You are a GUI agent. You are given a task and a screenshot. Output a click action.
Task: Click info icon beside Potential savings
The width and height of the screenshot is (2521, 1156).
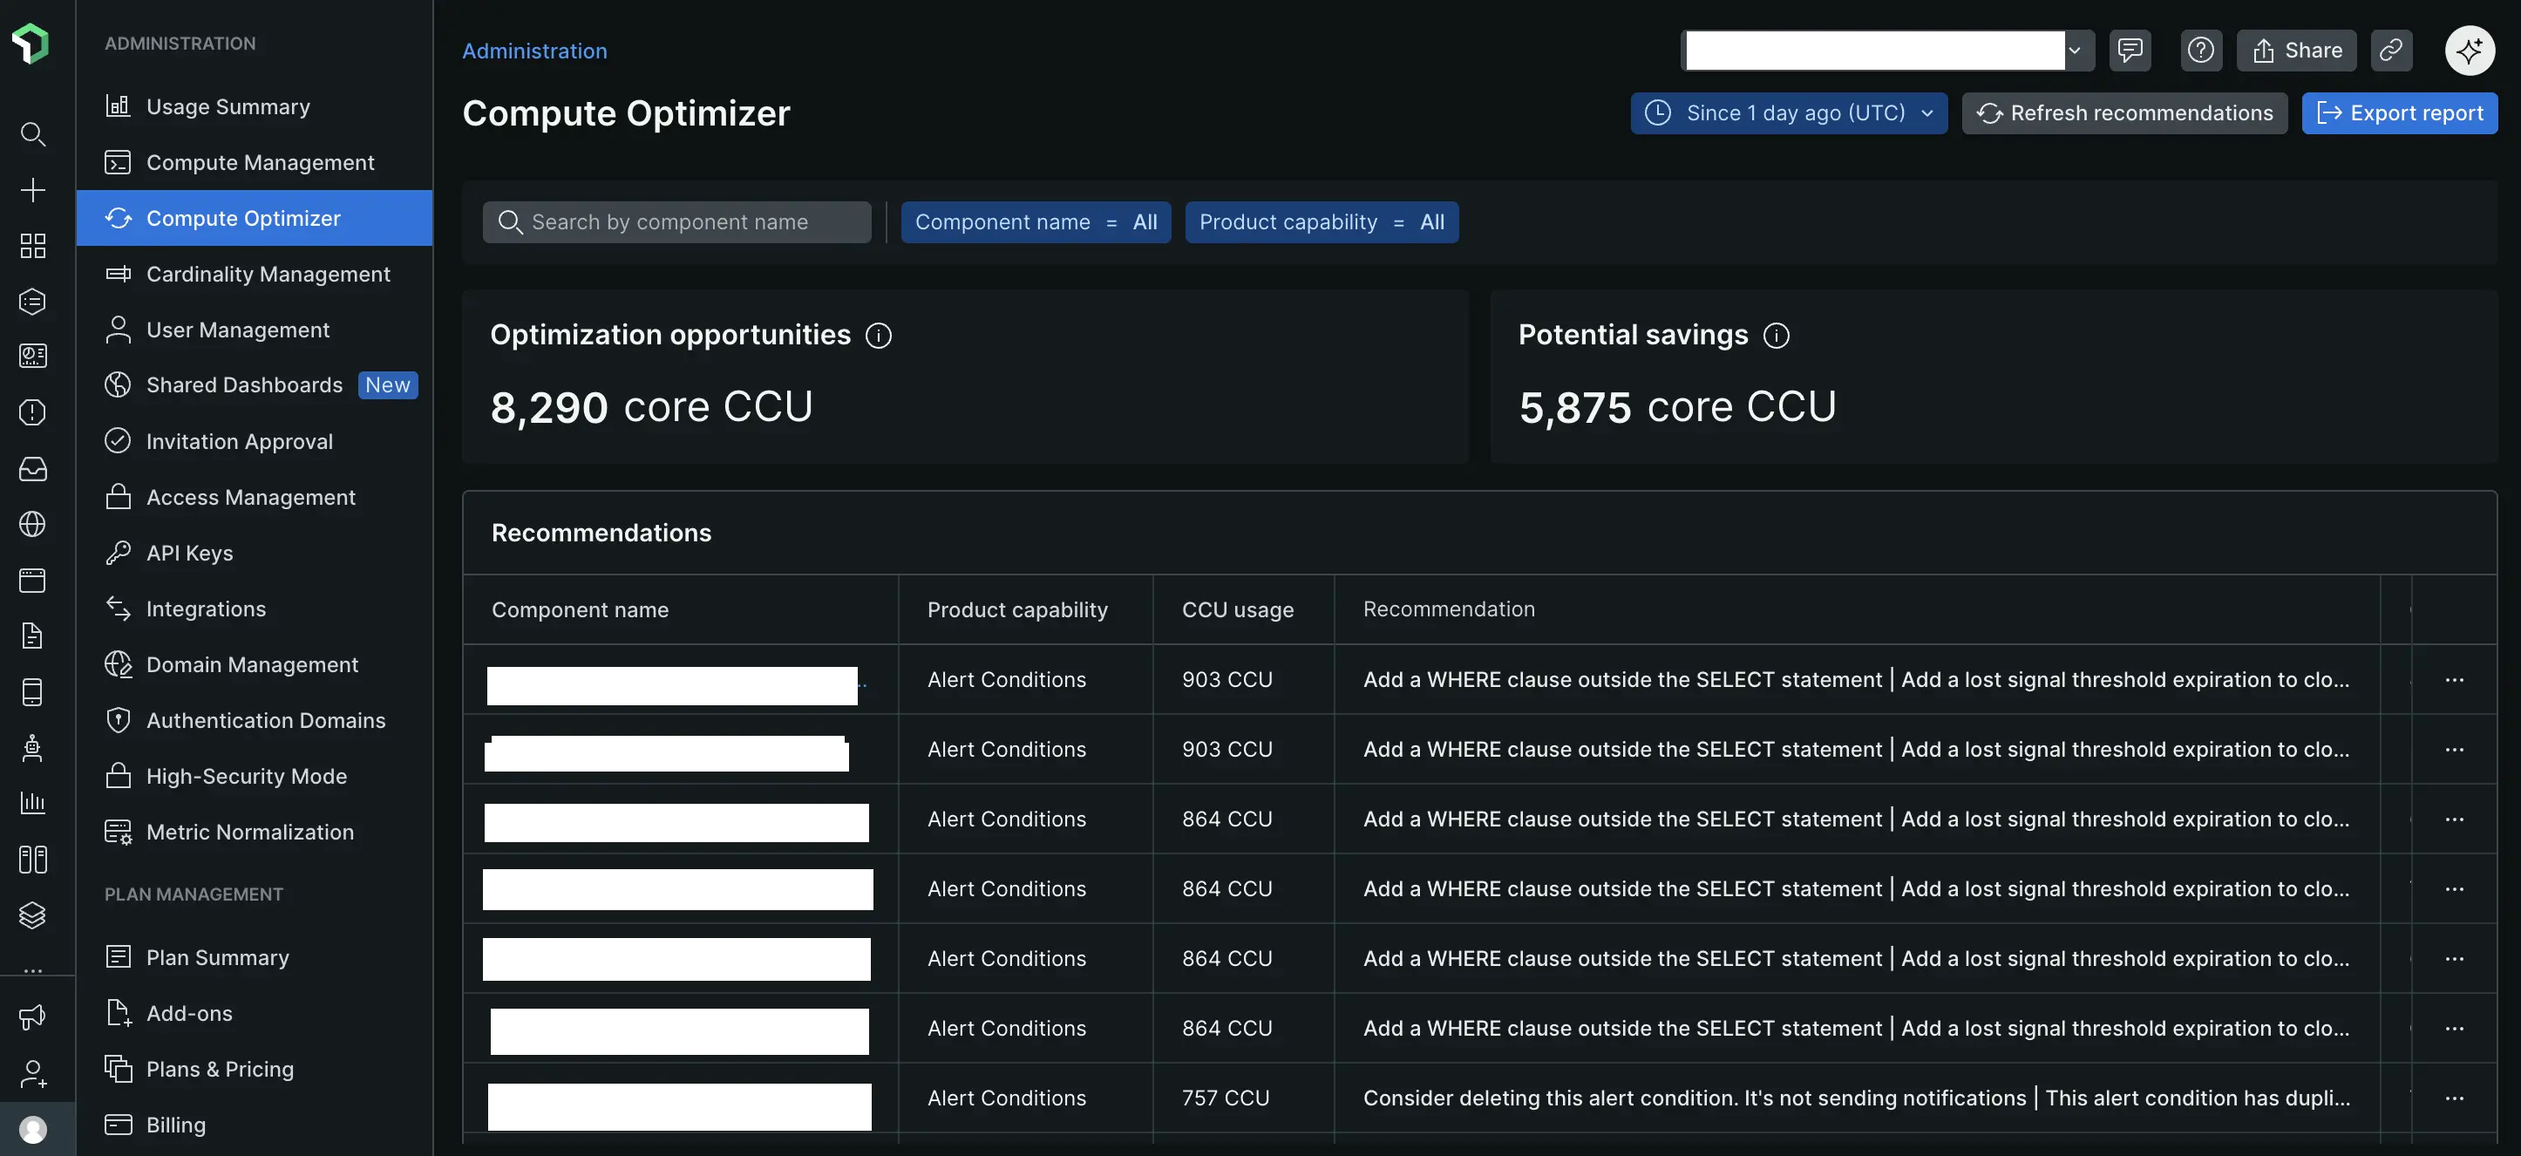click(1776, 336)
